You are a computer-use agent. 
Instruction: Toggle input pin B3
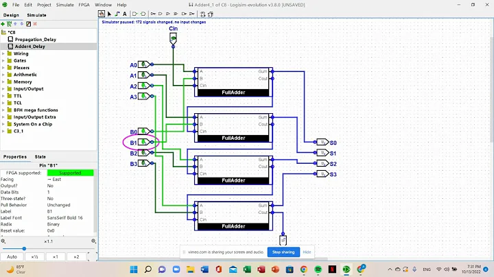pyautogui.click(x=143, y=163)
